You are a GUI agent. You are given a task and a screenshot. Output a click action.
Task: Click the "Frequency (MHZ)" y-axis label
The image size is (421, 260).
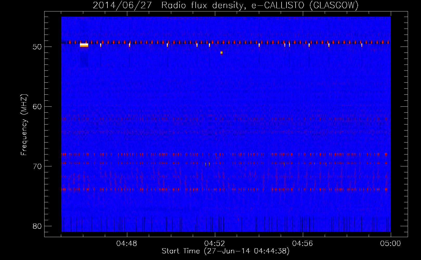[24, 125]
